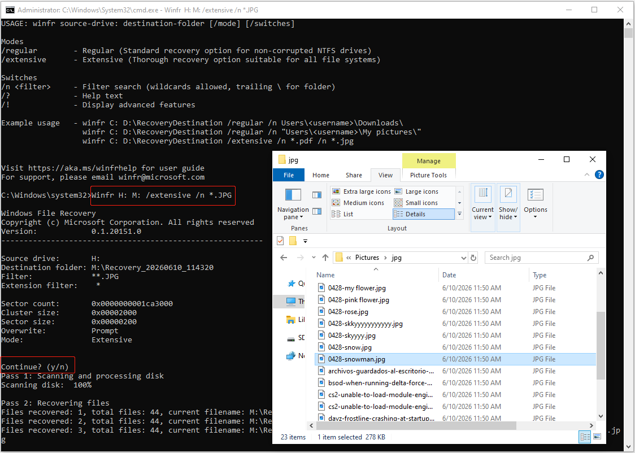Select Extra large icons layout
Image resolution: width=635 pixels, height=453 pixels.
click(x=361, y=191)
